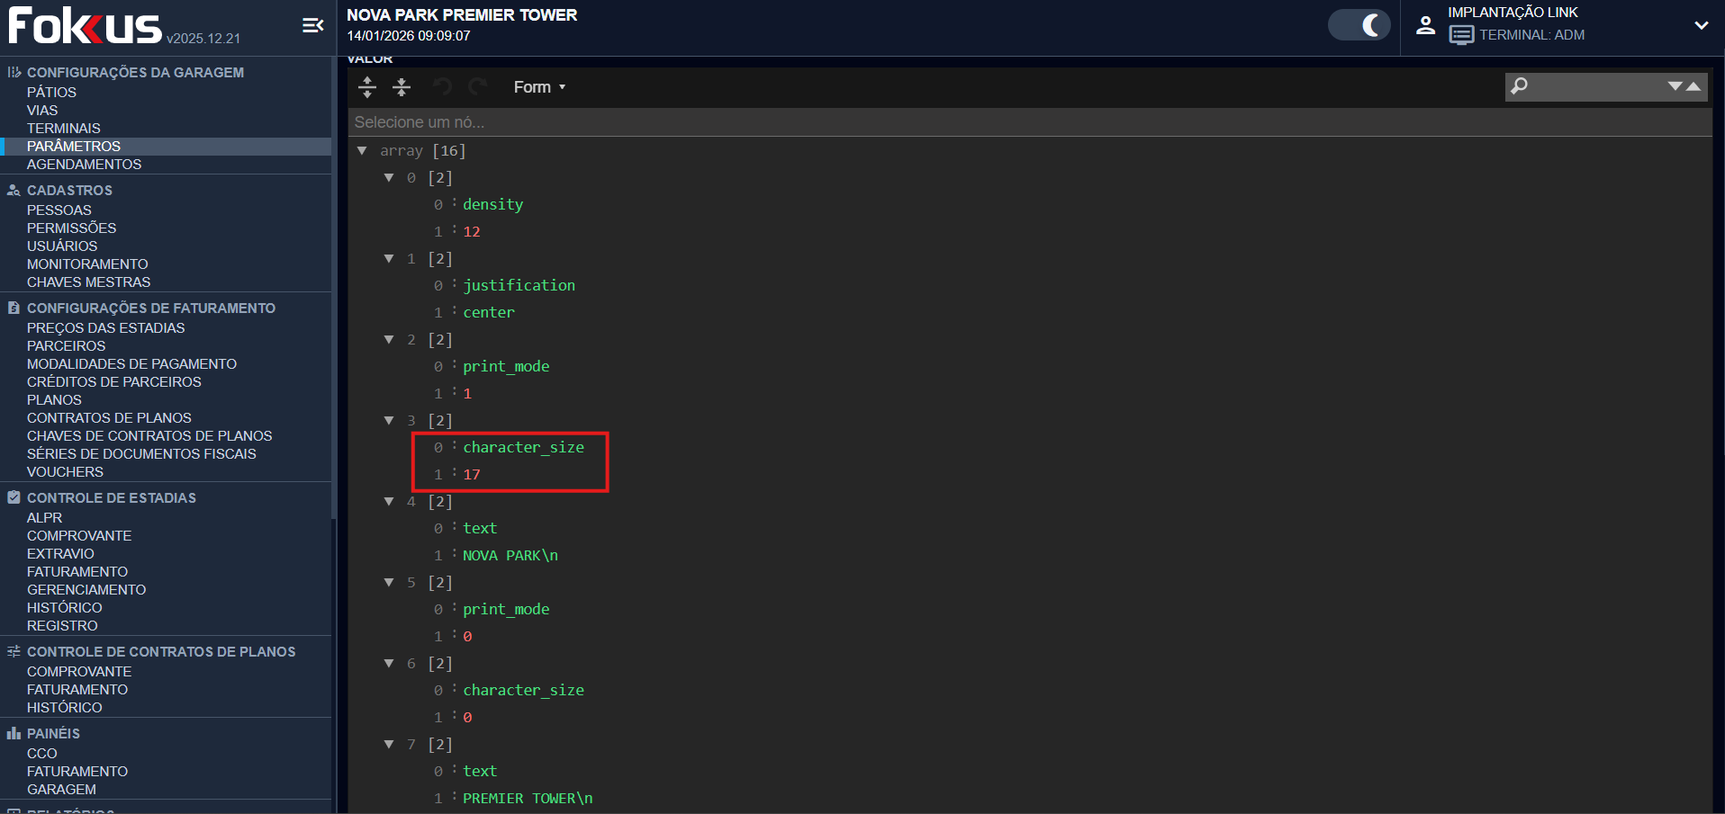The height and width of the screenshot is (814, 1725).
Task: Jump to next search result arrow
Action: click(1675, 86)
